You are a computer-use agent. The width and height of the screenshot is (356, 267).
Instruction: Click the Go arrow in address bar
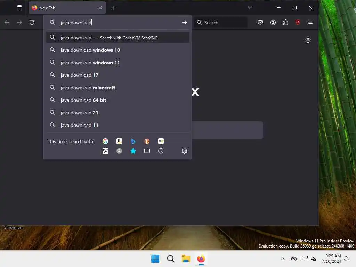185,22
